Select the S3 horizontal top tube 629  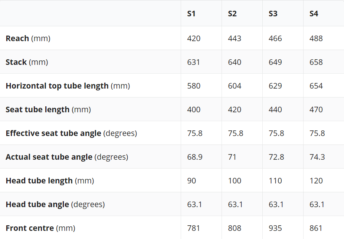click(x=275, y=86)
